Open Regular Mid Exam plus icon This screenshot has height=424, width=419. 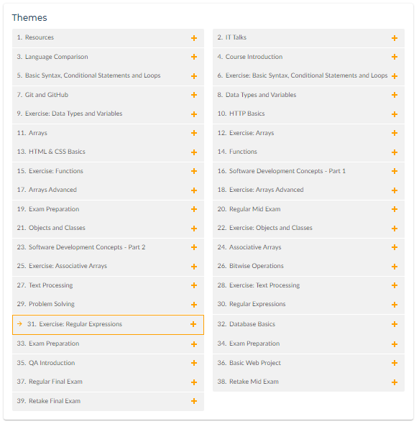coord(395,209)
